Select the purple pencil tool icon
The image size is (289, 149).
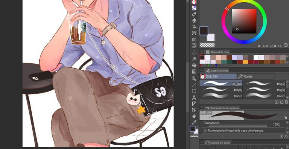pos(194,8)
